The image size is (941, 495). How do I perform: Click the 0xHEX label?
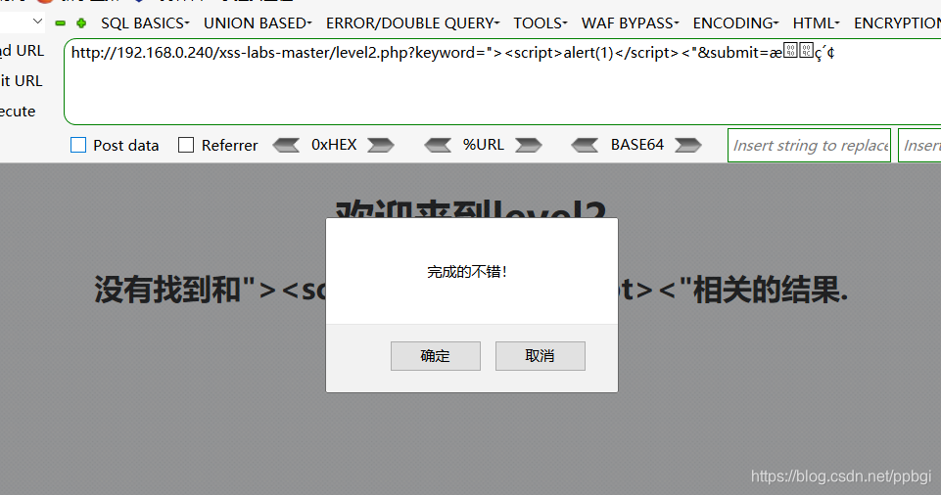point(334,145)
